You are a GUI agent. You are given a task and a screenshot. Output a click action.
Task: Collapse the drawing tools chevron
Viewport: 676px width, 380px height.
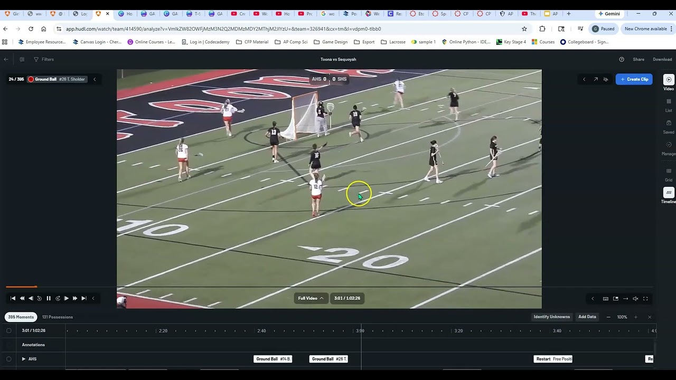point(584,79)
